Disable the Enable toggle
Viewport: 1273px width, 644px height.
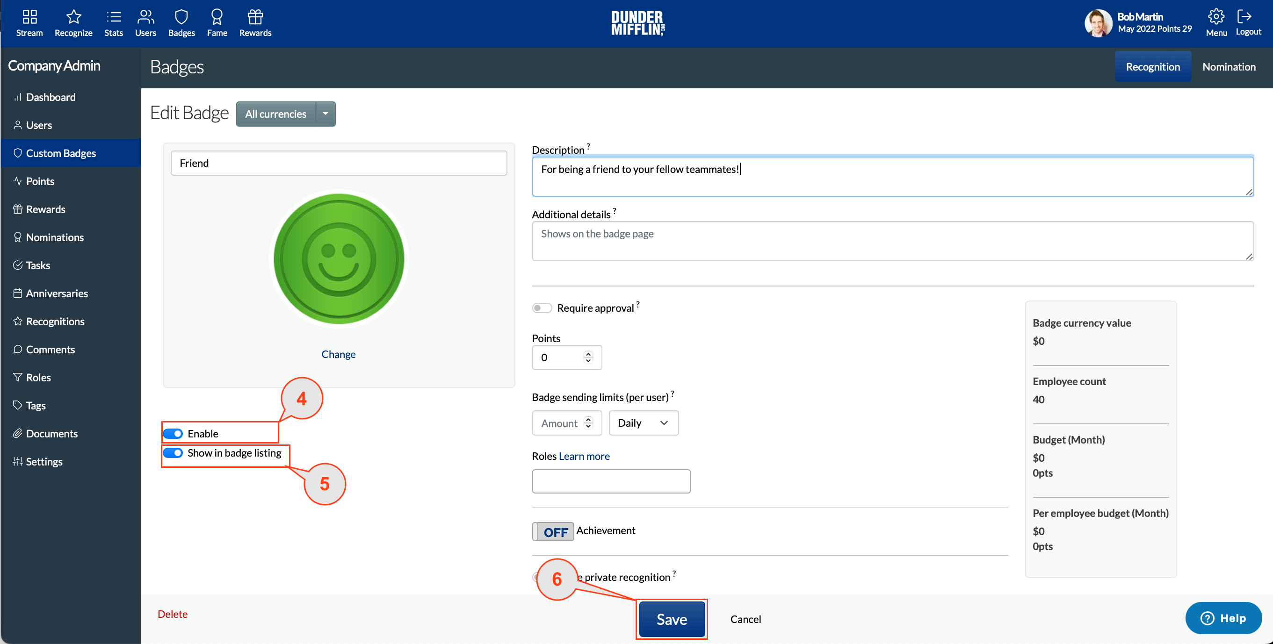point(173,433)
